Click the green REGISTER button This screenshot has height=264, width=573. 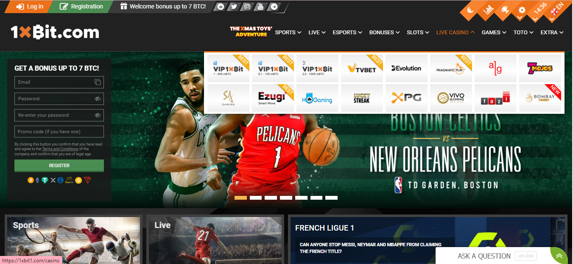pos(59,165)
